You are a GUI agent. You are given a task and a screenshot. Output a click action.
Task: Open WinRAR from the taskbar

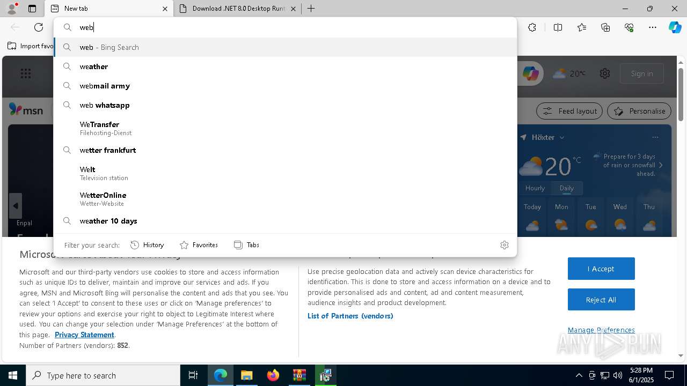click(299, 375)
